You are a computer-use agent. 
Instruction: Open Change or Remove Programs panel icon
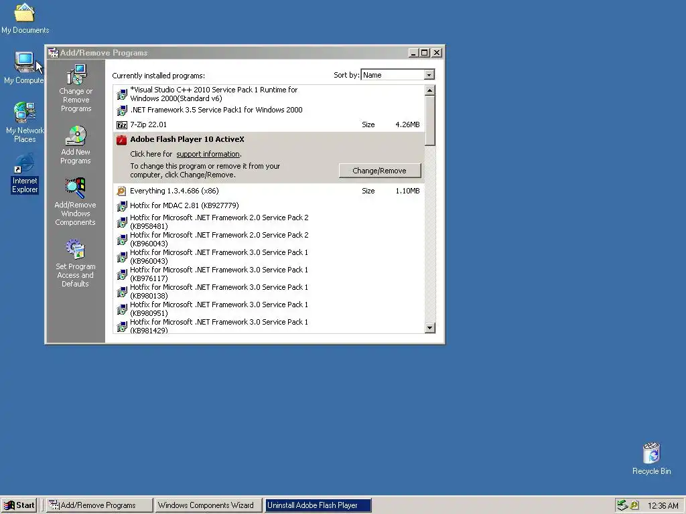point(76,74)
